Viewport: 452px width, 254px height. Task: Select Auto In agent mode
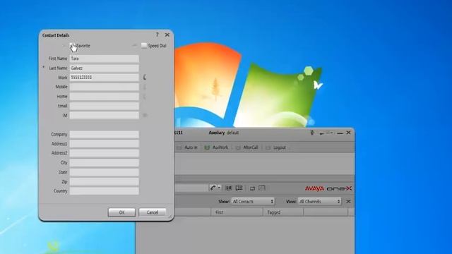187,147
